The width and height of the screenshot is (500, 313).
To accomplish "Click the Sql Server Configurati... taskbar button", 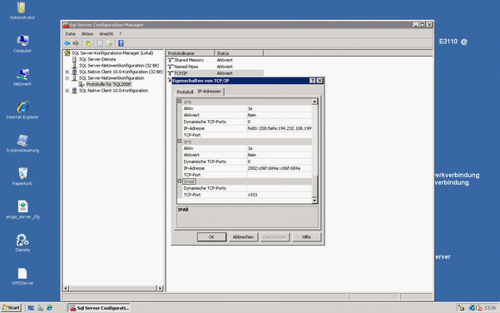I will click(99, 307).
